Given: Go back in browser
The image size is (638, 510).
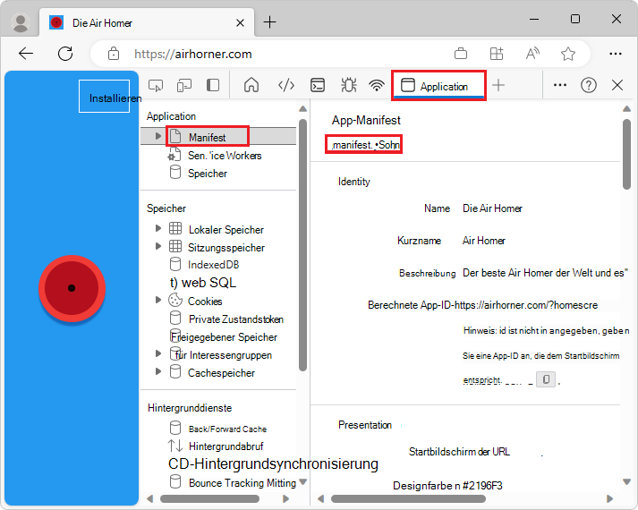Looking at the screenshot, I should point(26,54).
